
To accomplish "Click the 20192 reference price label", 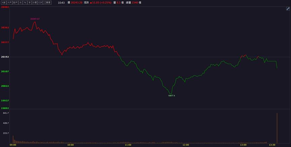I will tap(5, 57).
